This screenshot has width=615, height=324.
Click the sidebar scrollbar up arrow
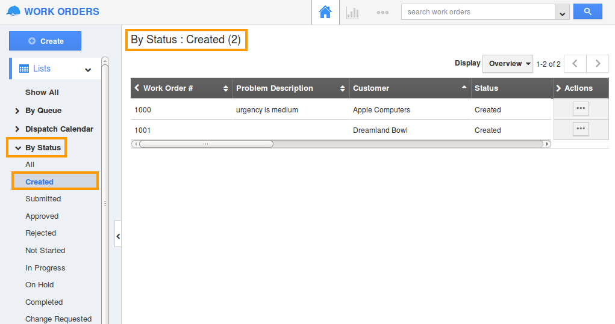[x=105, y=60]
